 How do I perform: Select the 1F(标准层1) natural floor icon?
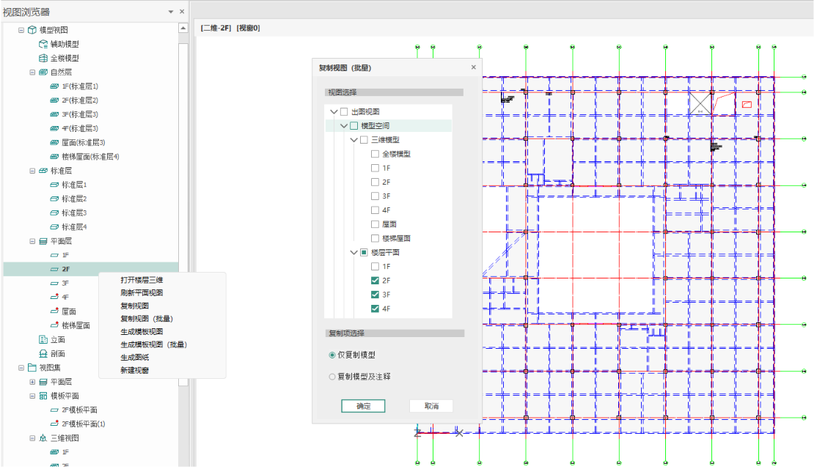54,86
